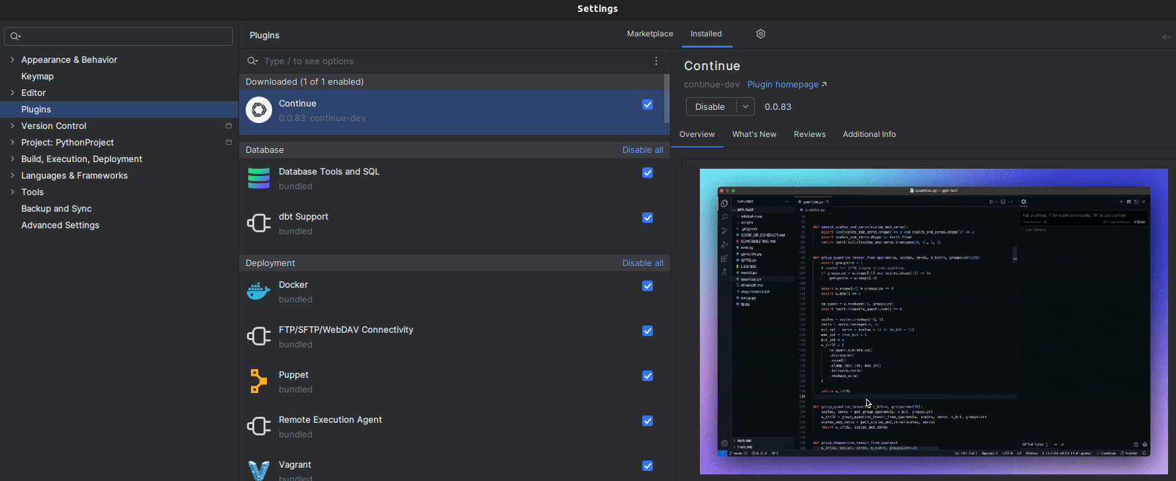This screenshot has height=481, width=1176.
Task: Open the What's New tab
Action: pyautogui.click(x=754, y=134)
